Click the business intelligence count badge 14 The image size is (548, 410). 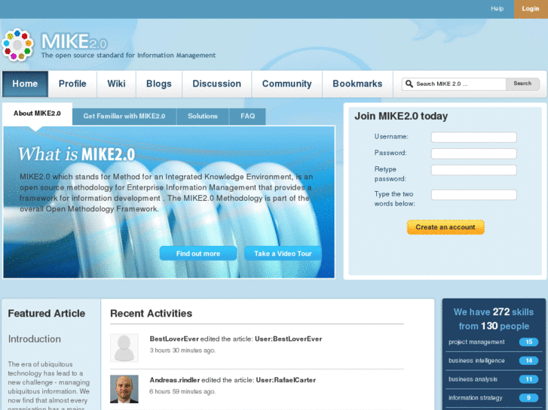[528, 360]
